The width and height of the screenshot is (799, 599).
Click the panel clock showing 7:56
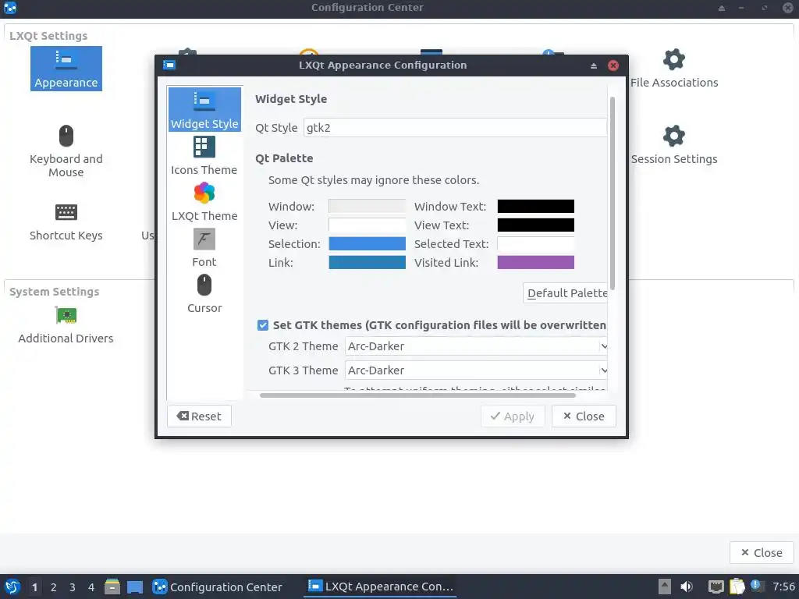pos(783,587)
